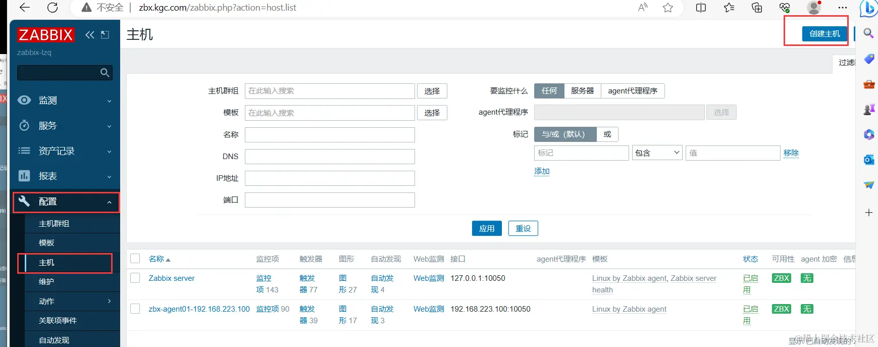Check the Zabbix server row checkbox
The height and width of the screenshot is (347, 878).
click(x=135, y=278)
